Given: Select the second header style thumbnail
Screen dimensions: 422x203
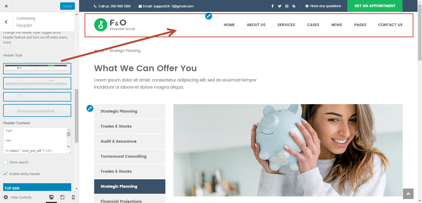Looking at the screenshot, I should click(37, 83).
